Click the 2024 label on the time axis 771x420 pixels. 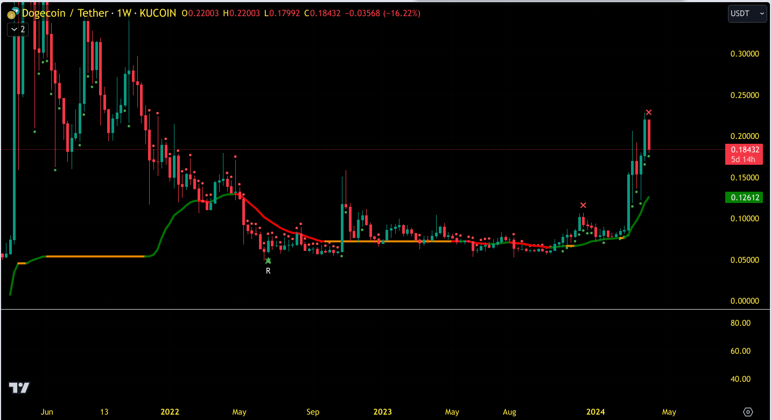point(595,412)
